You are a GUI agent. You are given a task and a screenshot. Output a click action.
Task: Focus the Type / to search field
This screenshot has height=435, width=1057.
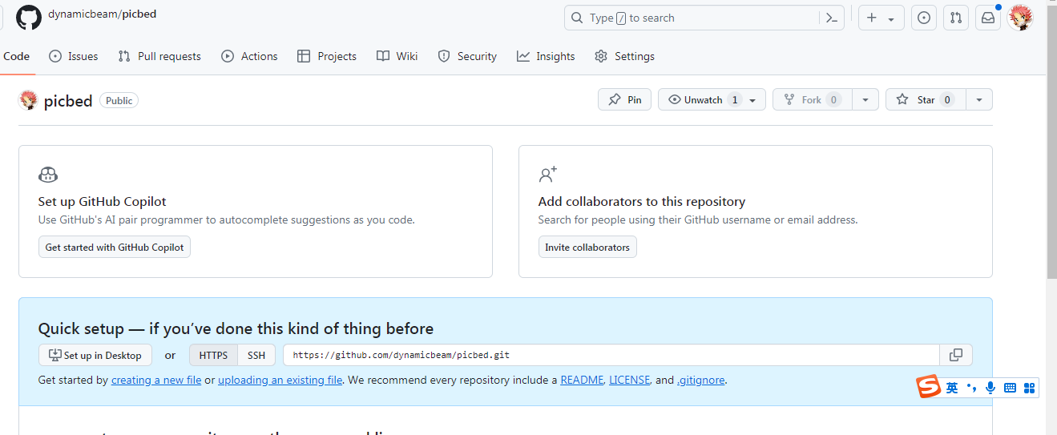704,18
